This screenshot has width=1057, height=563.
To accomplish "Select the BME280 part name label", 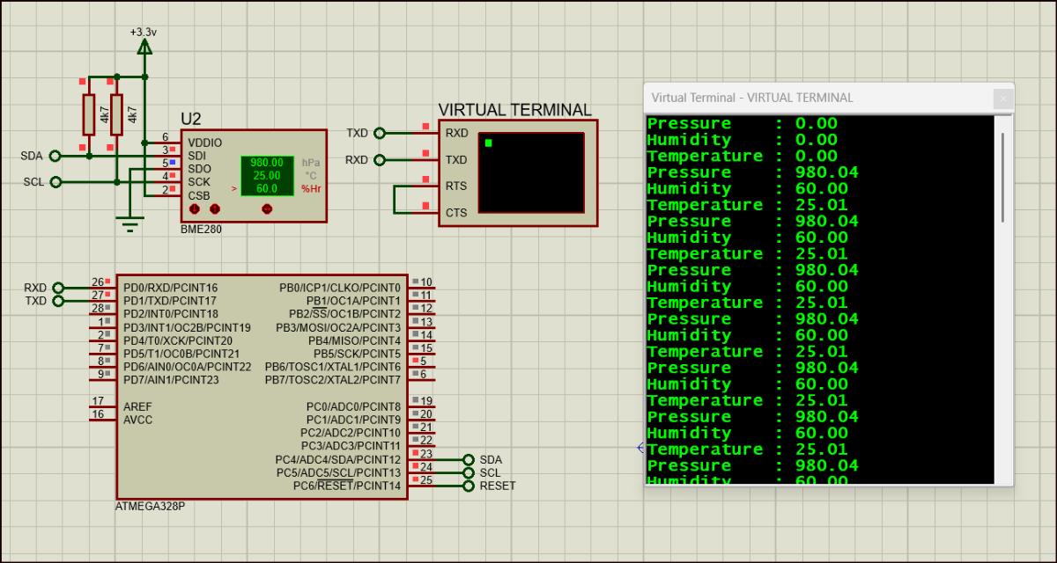I will (x=201, y=229).
